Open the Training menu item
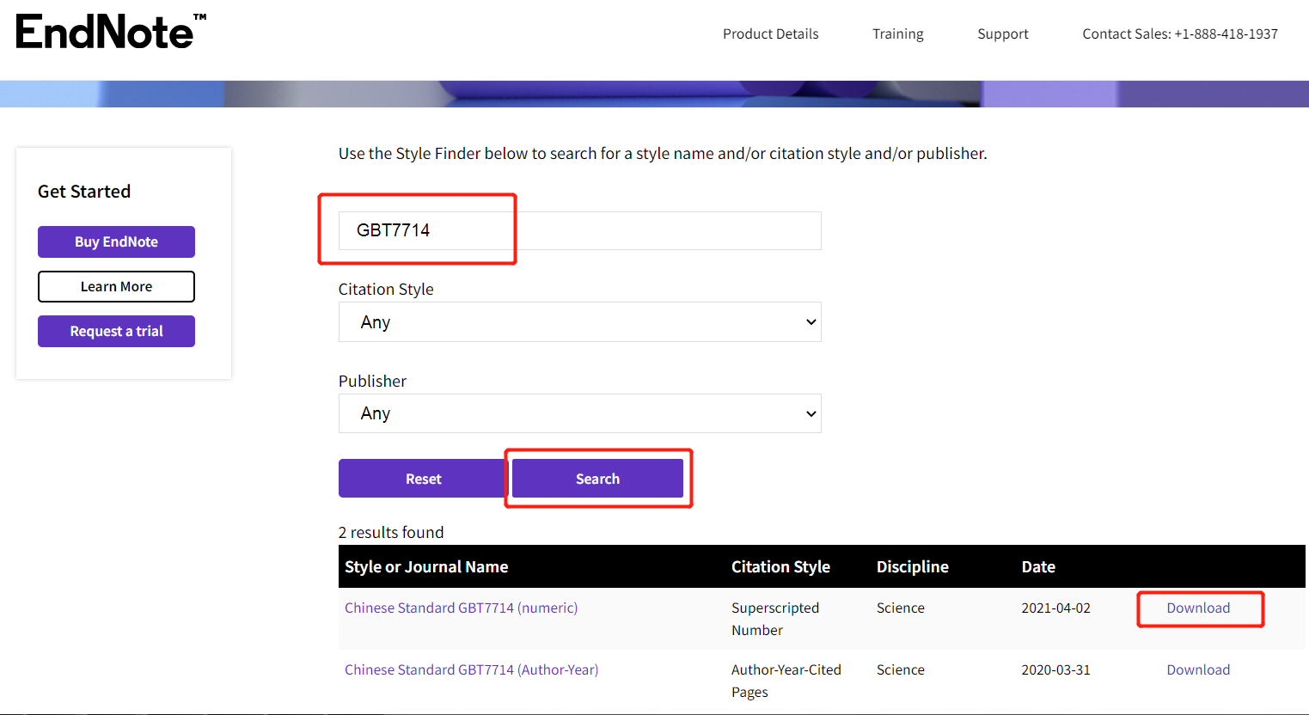Viewport: 1309px width, 715px height. (x=897, y=34)
